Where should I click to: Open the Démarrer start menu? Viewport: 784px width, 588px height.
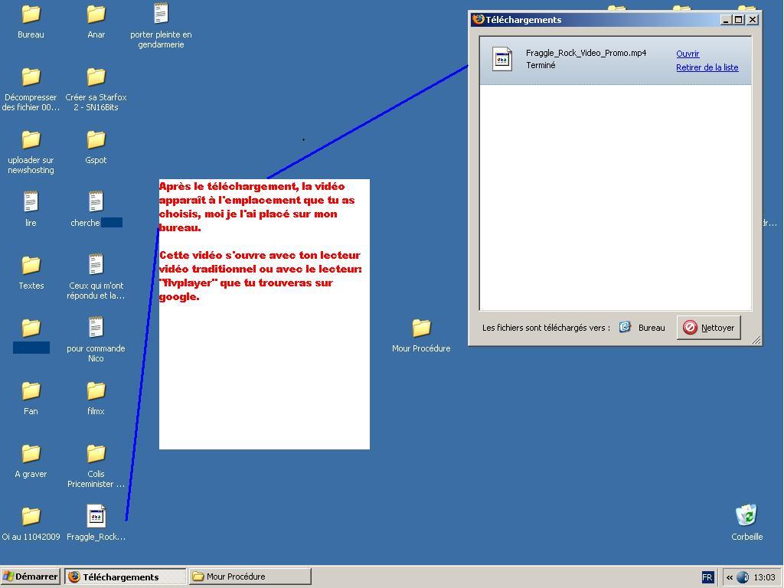pyautogui.click(x=31, y=577)
